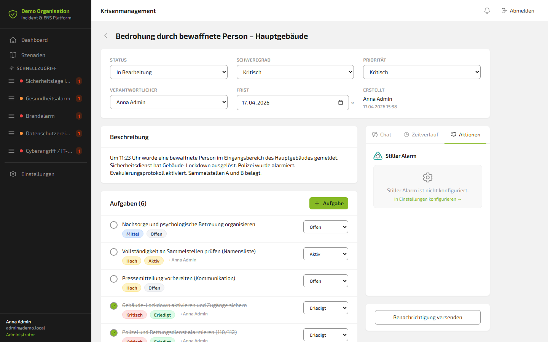Click the Kritisch badge on Gebäude-Lockdown task
The width and height of the screenshot is (548, 342).
click(x=134, y=315)
